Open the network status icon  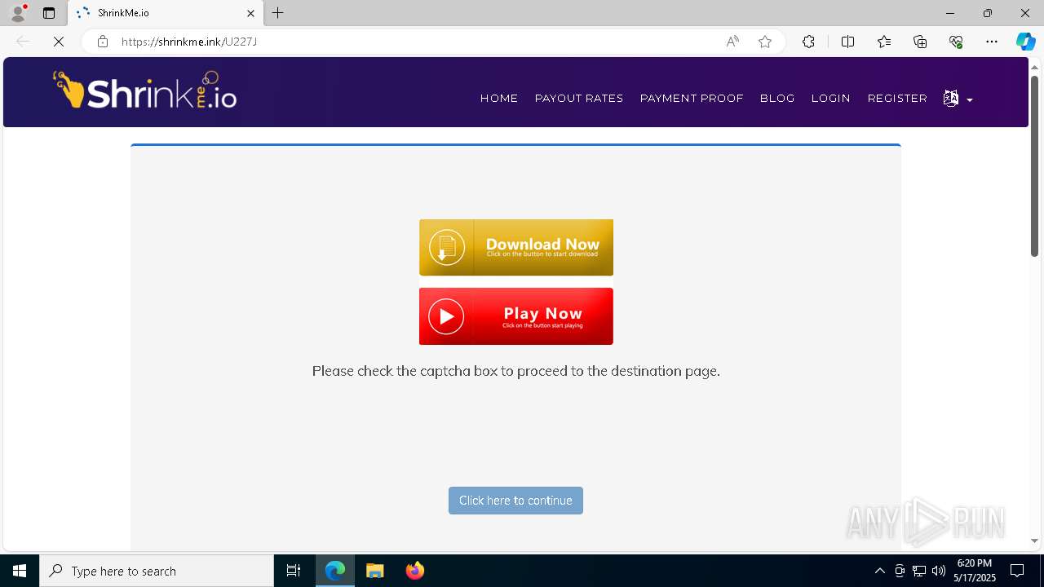coord(919,571)
